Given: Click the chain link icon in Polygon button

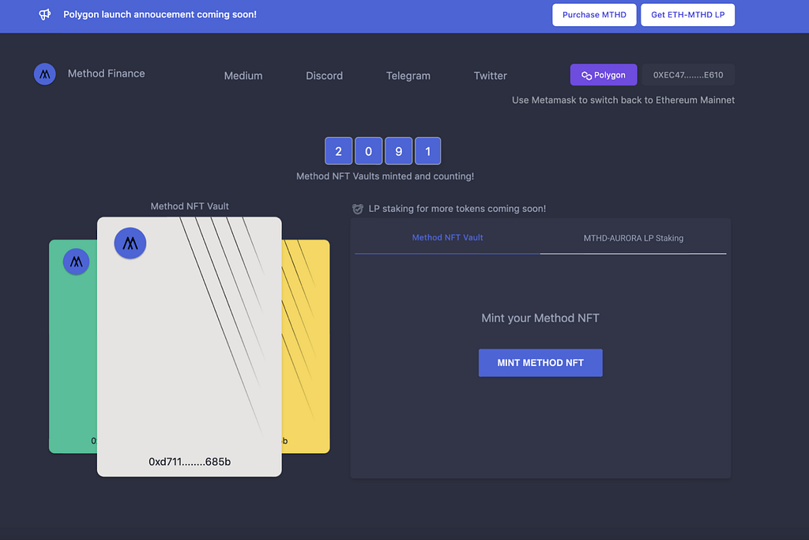Looking at the screenshot, I should (587, 75).
